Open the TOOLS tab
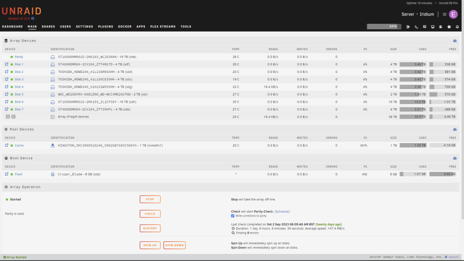 click(x=186, y=26)
